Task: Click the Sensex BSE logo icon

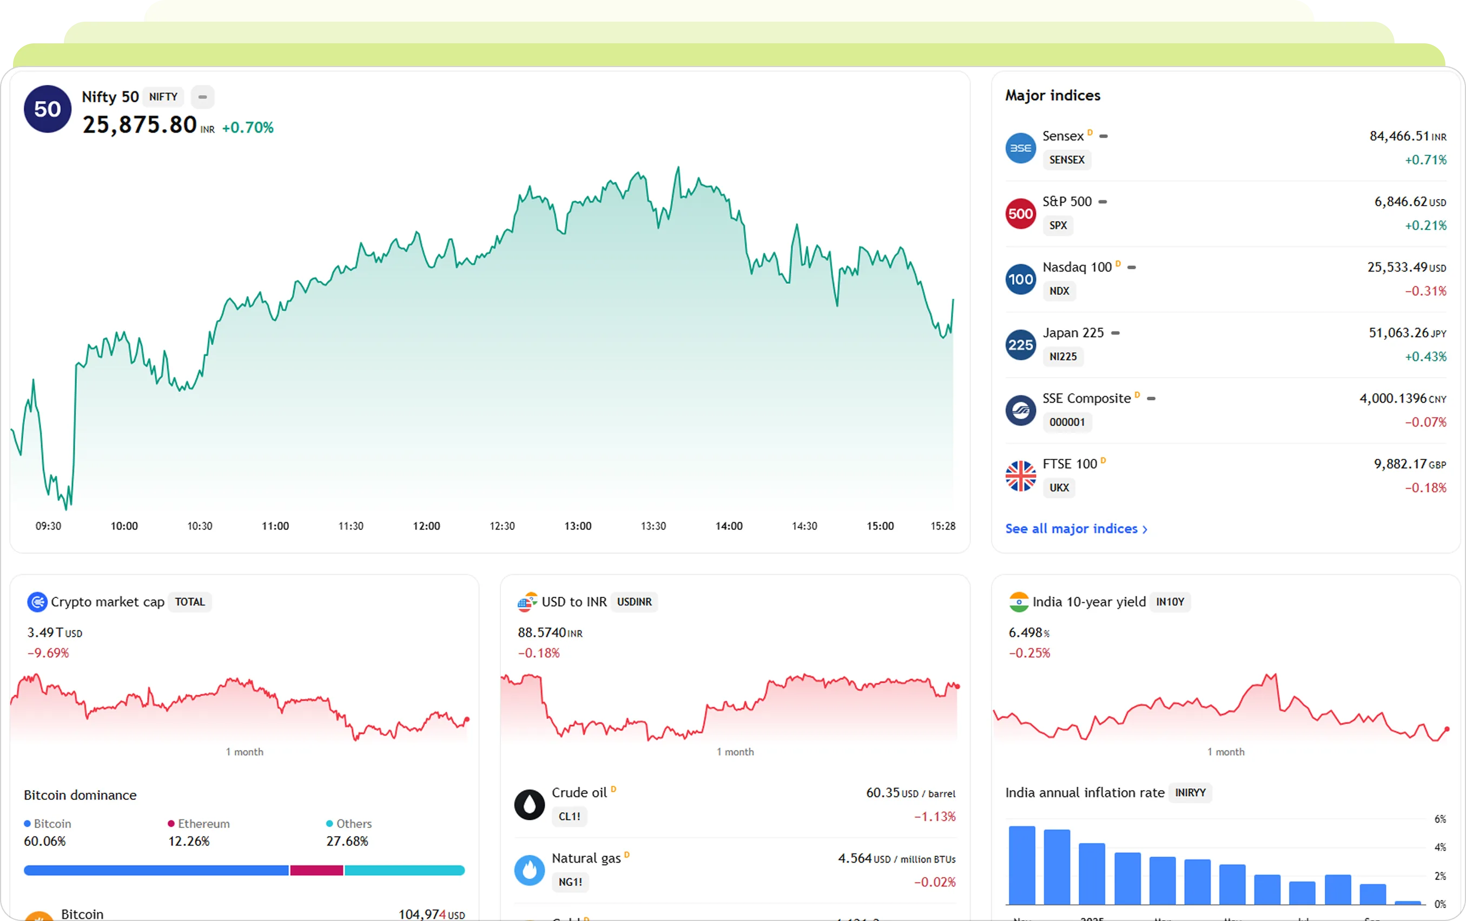Action: (x=1020, y=148)
